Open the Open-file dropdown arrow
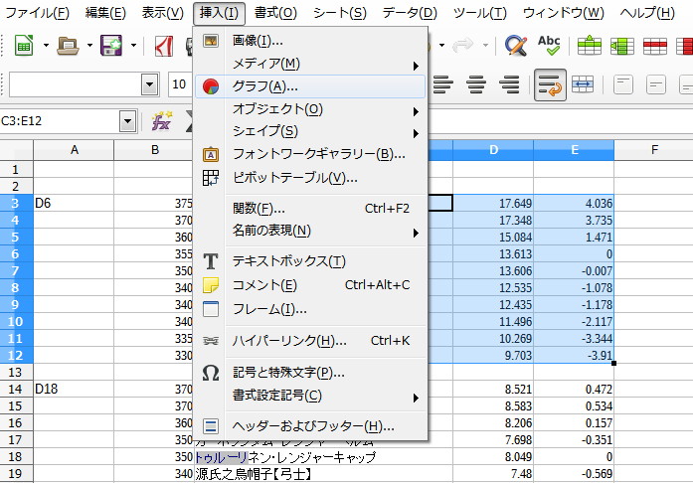This screenshot has height=483, width=693. coord(89,45)
